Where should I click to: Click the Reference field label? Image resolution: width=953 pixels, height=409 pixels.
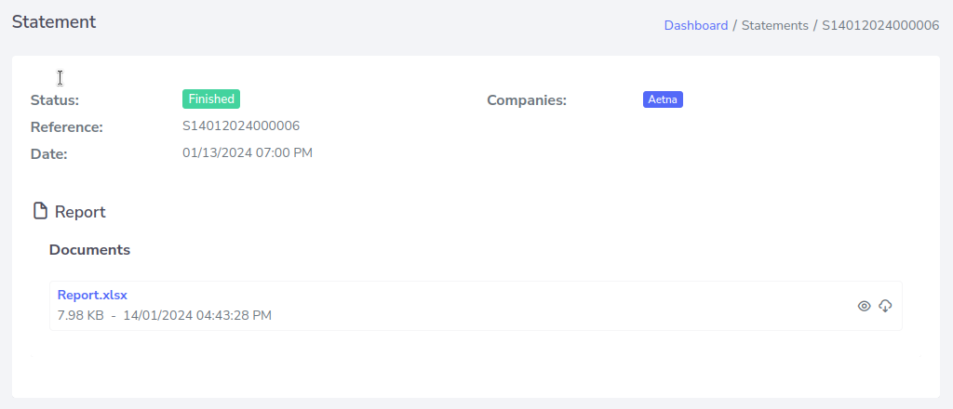coord(66,126)
